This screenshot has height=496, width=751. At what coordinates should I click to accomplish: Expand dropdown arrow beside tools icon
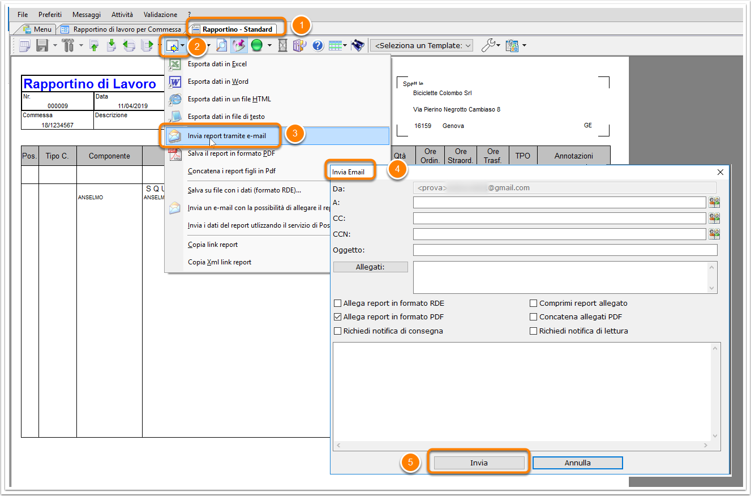tap(81, 46)
